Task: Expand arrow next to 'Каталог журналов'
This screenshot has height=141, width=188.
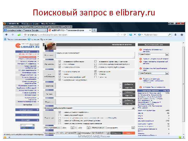Action: pos(38,61)
